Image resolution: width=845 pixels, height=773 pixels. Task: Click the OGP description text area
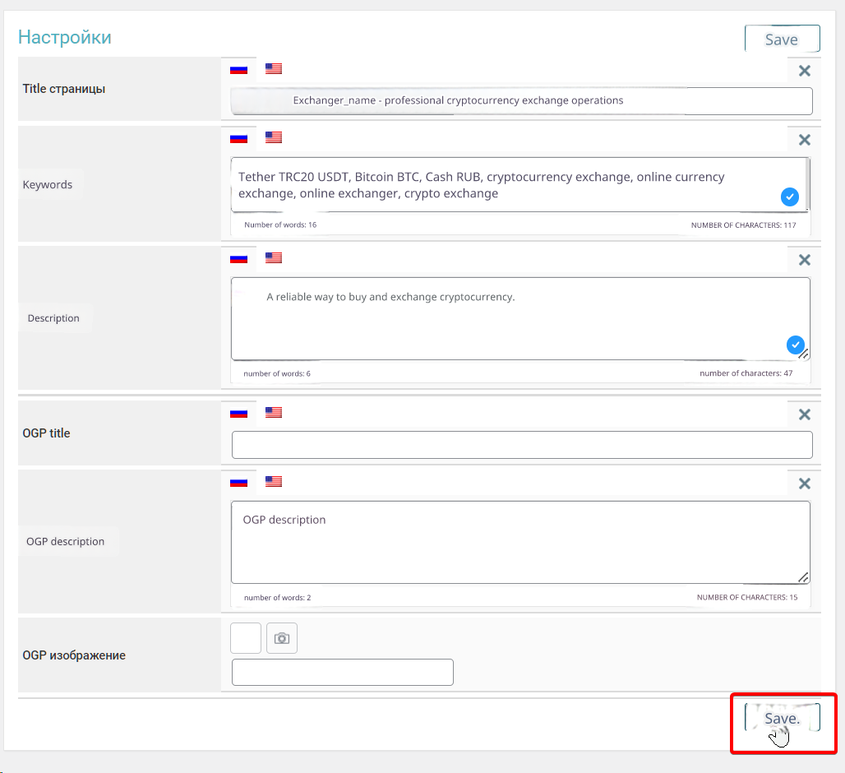coord(519,543)
